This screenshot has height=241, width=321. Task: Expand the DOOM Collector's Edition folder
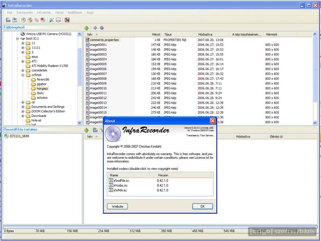pyautogui.click(x=23, y=111)
